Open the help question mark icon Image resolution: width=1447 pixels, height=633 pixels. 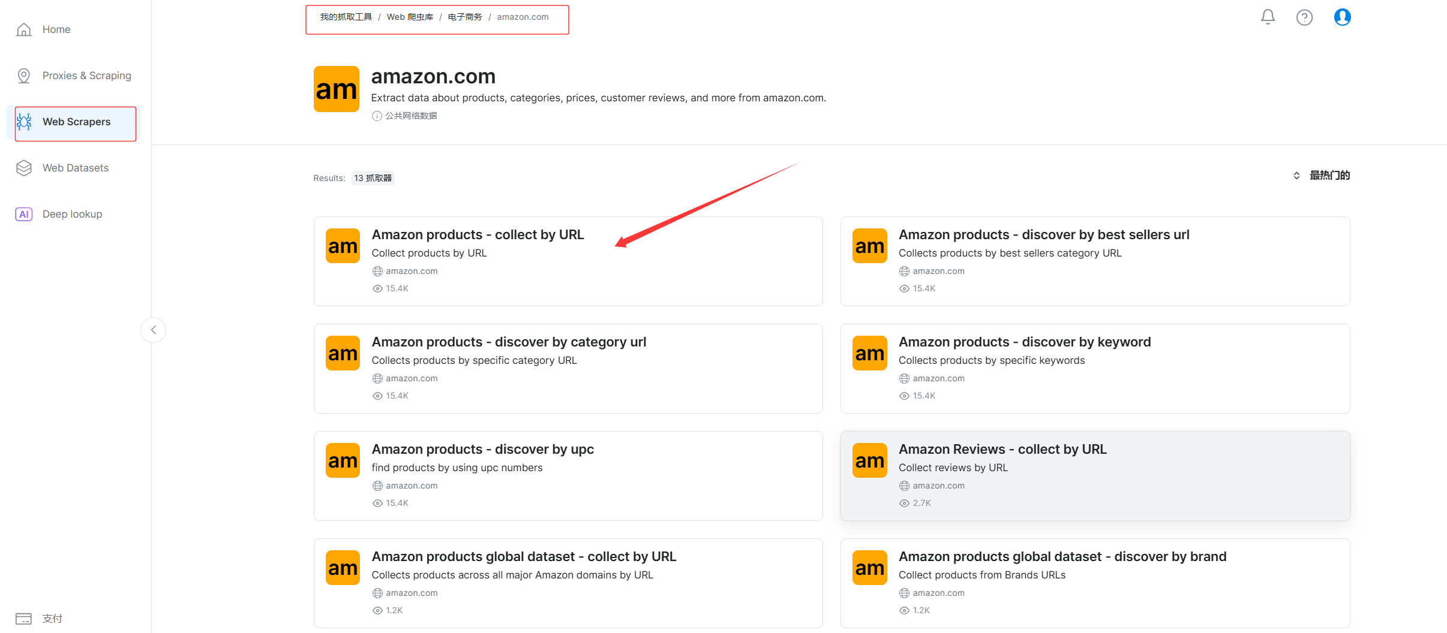pyautogui.click(x=1304, y=17)
